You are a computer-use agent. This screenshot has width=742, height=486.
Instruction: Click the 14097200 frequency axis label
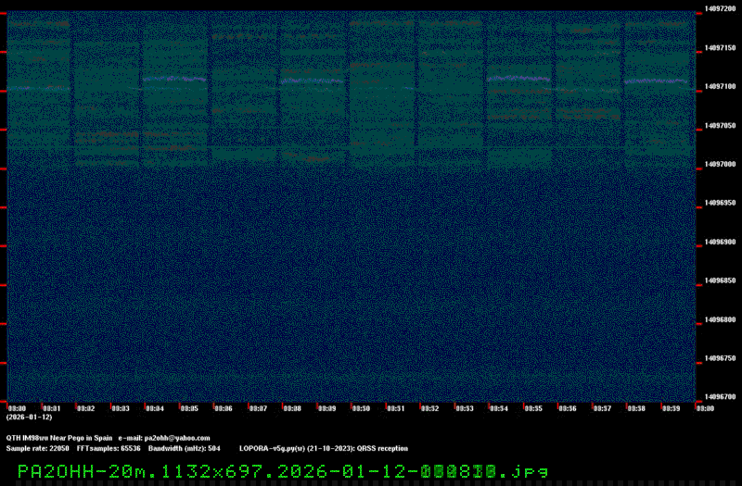tap(720, 8)
